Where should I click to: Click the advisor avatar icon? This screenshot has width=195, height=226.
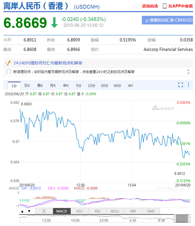click(x=9, y=72)
